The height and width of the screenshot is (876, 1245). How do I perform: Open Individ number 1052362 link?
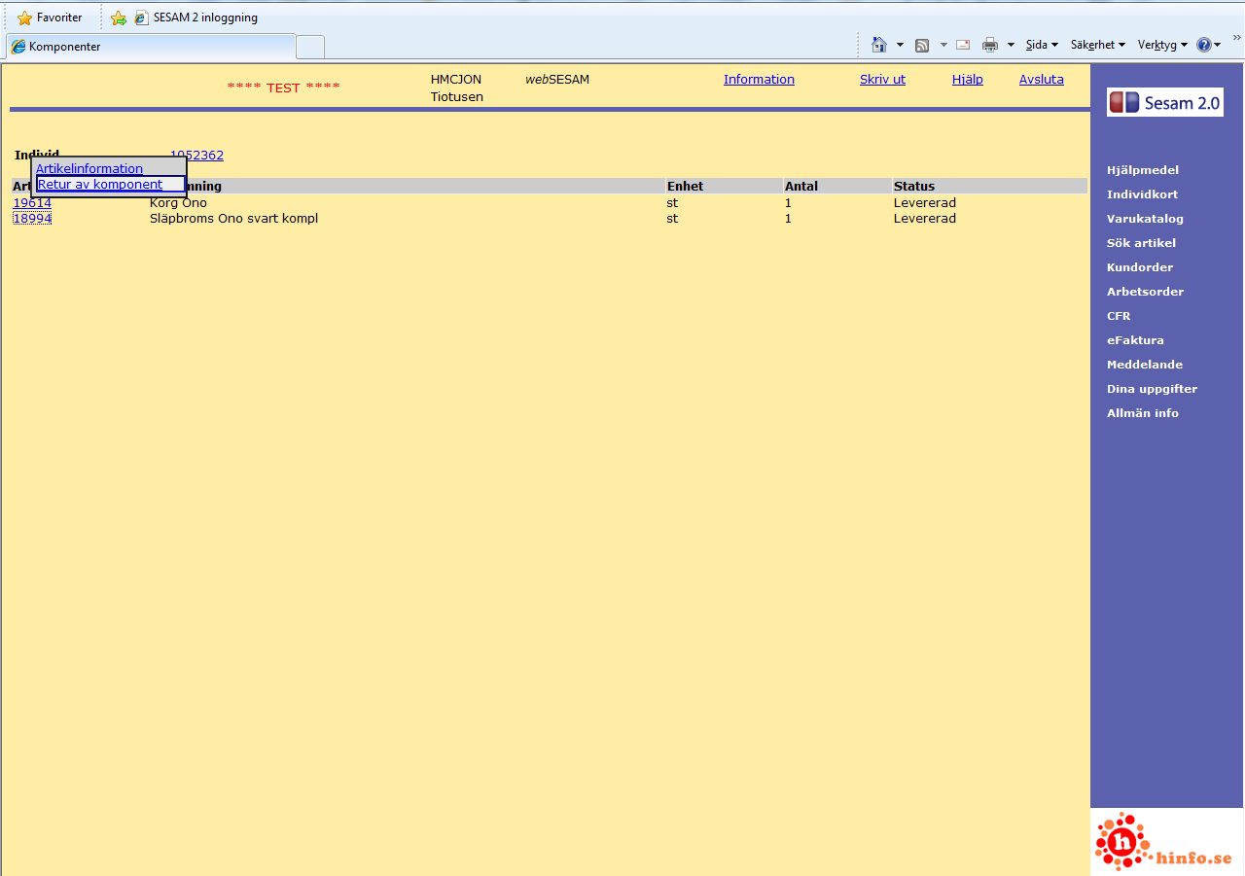[196, 155]
